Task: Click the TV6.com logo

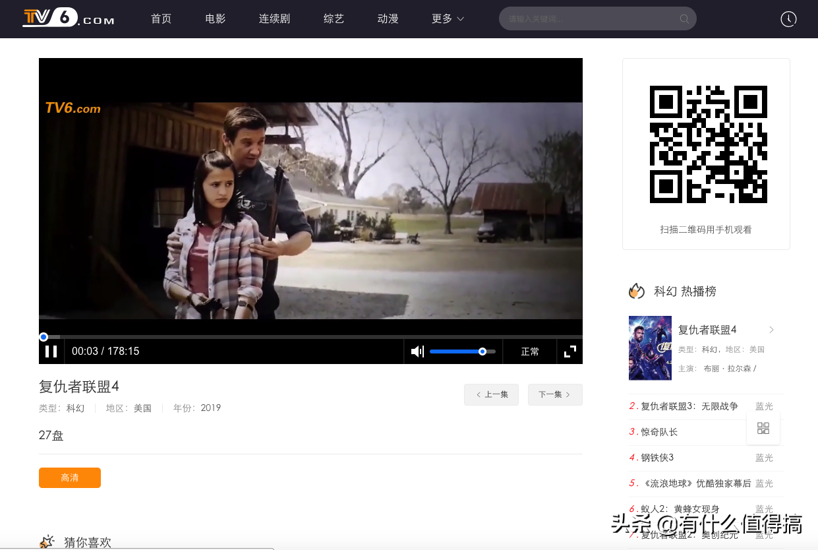Action: click(69, 18)
